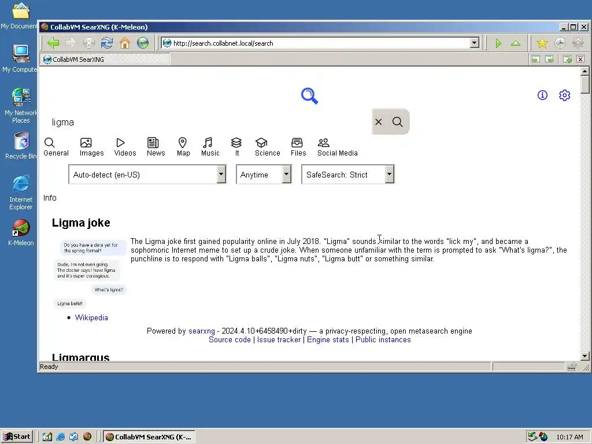The image size is (592, 444).
Task: Reload the page with the Refresh icon
Action: click(x=107, y=43)
